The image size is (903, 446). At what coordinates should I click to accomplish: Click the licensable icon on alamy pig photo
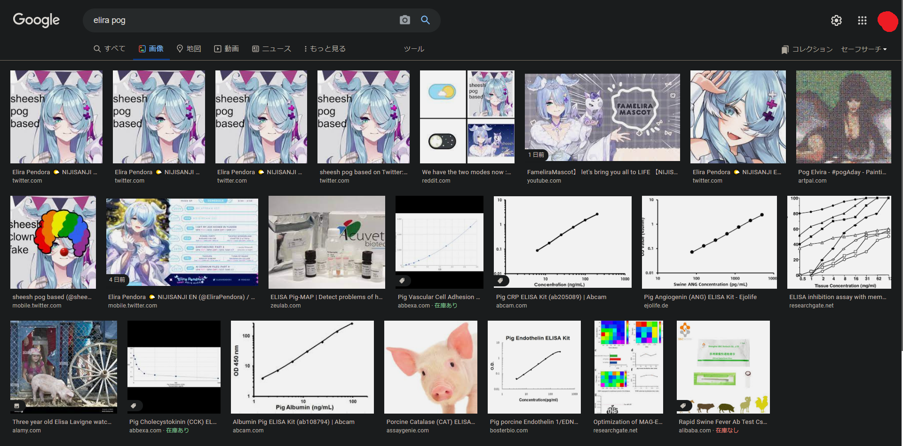point(16,406)
